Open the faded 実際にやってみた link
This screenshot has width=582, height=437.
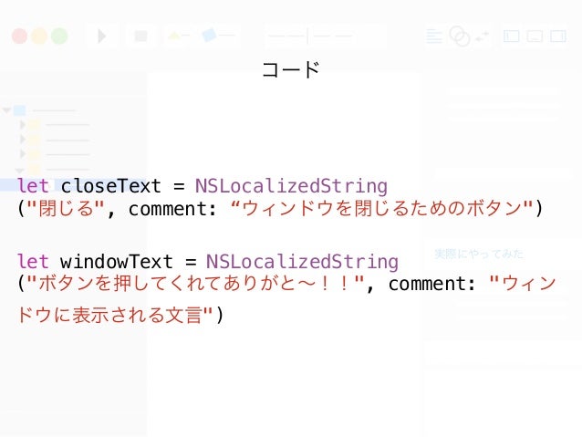tap(478, 254)
